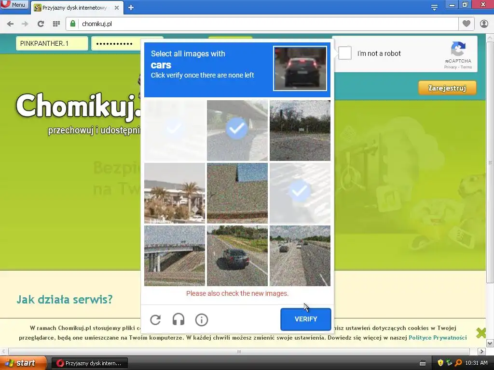The width and height of the screenshot is (494, 370).
Task: Select the noisy wall with blue sky tile
Action: pos(237,193)
